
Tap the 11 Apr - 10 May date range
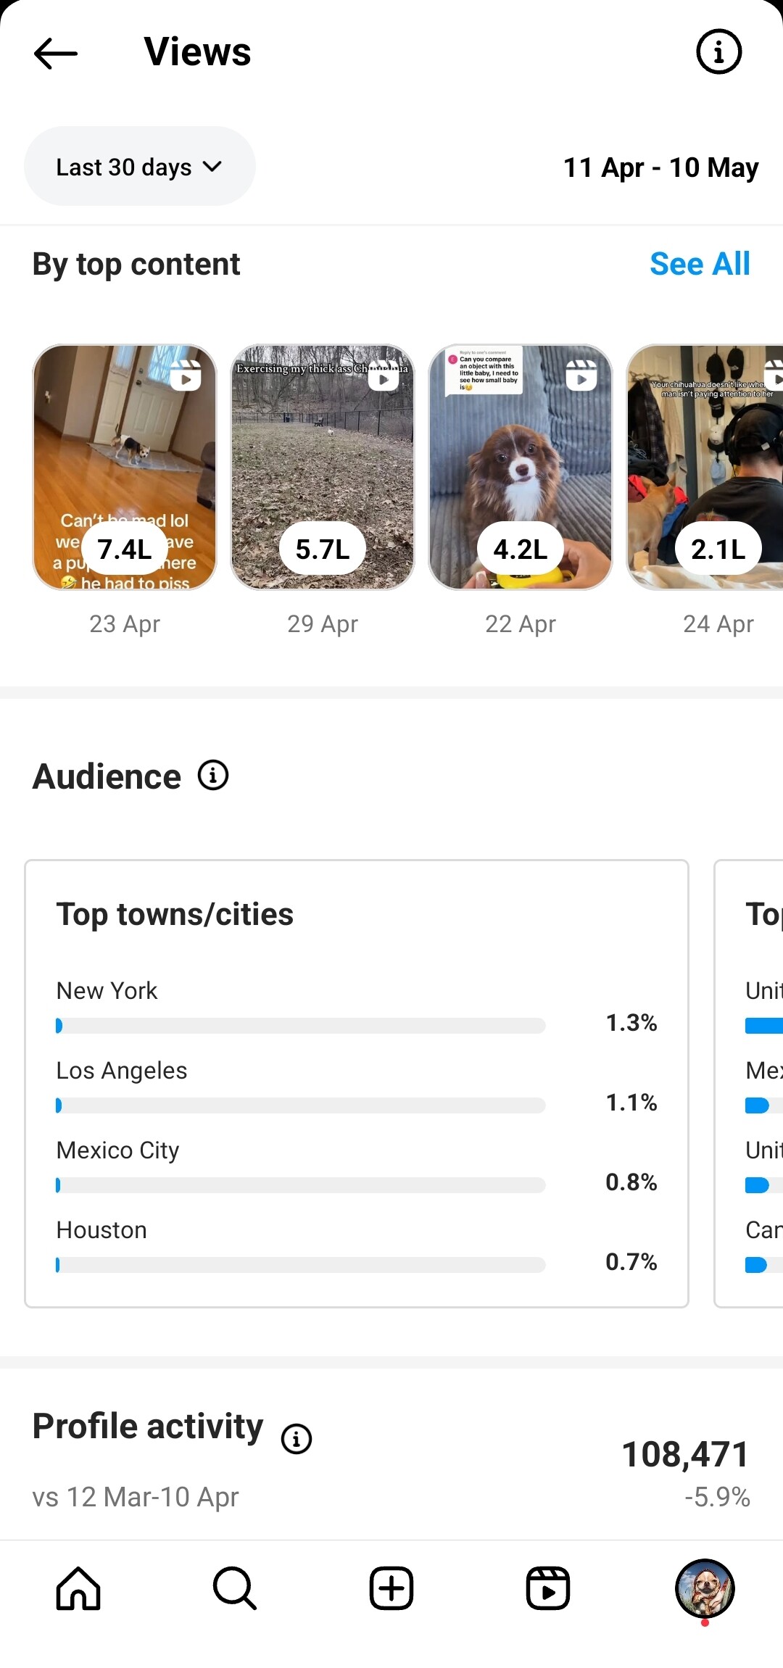click(x=661, y=167)
